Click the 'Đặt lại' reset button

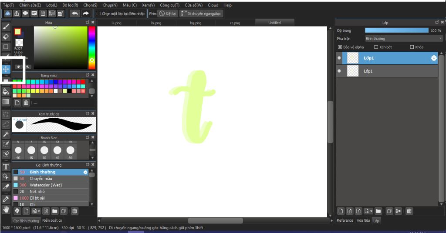(x=168, y=13)
